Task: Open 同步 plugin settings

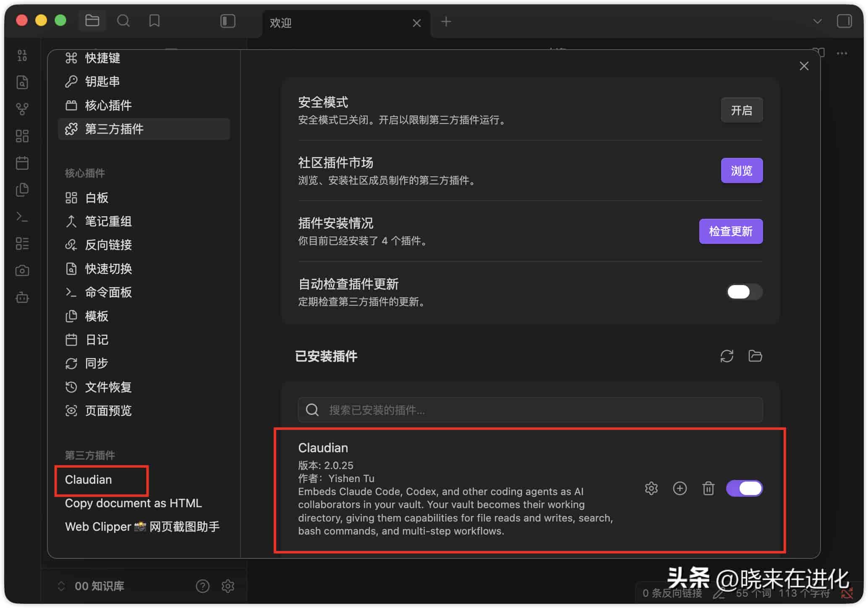Action: point(144,363)
